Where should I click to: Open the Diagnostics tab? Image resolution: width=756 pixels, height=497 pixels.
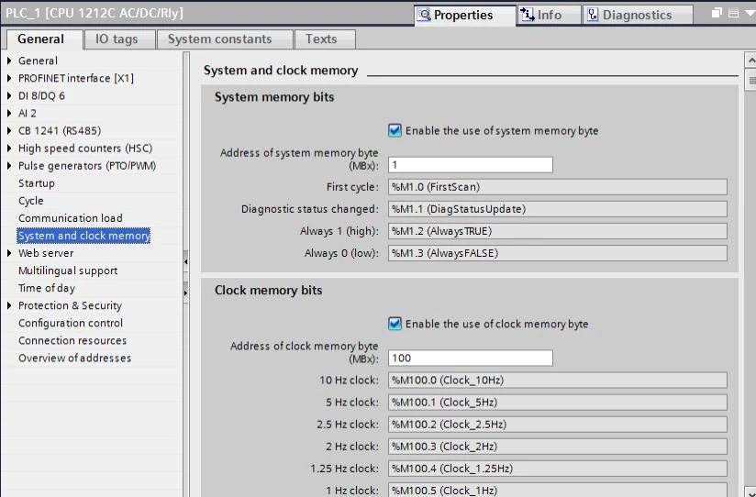click(628, 15)
